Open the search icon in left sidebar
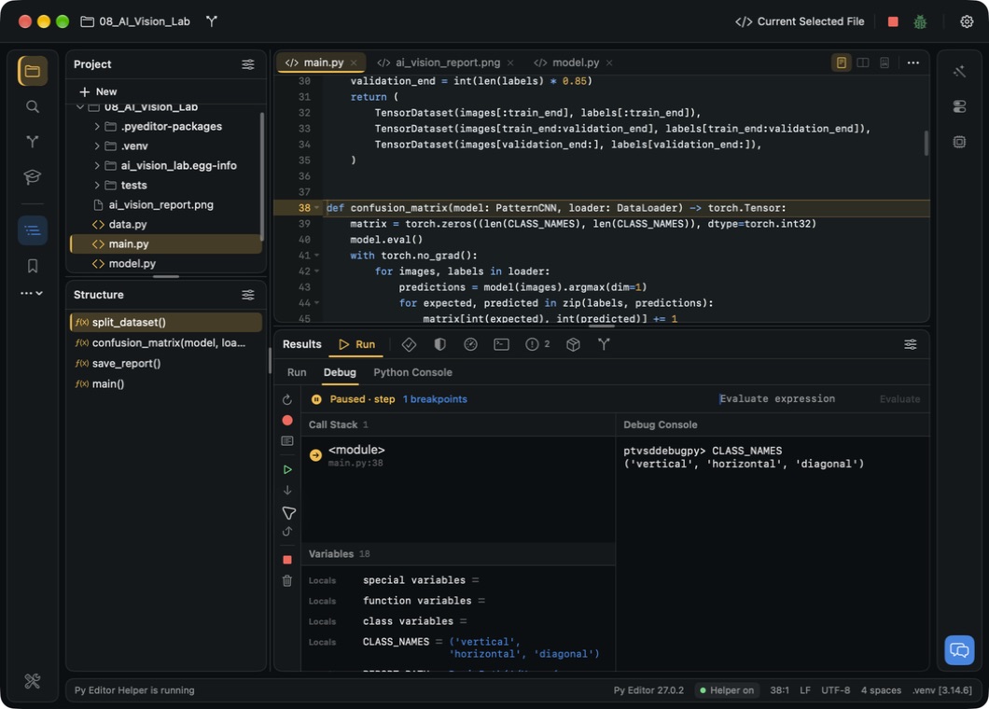This screenshot has width=989, height=709. coord(32,106)
